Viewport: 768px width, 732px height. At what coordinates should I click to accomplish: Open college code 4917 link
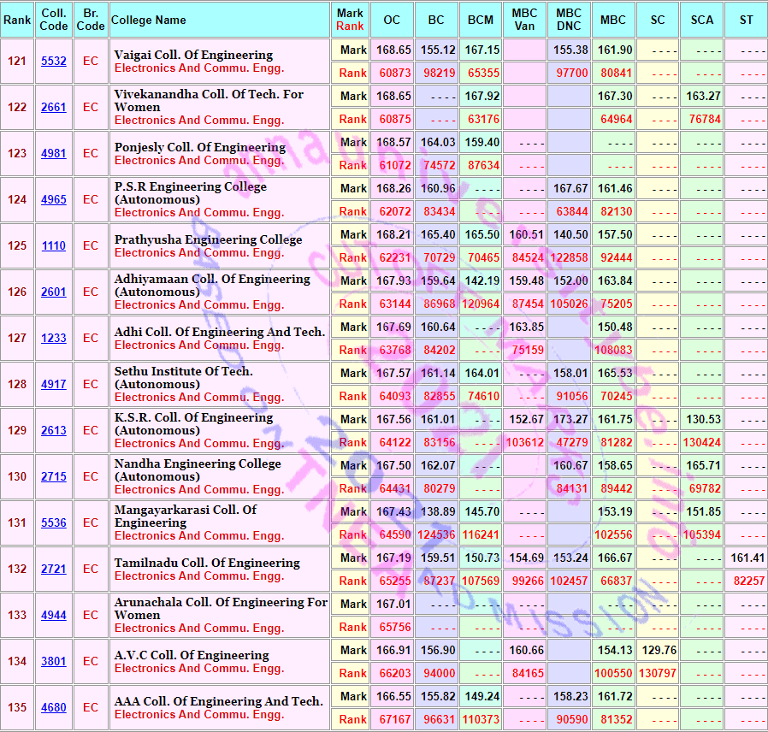[53, 384]
